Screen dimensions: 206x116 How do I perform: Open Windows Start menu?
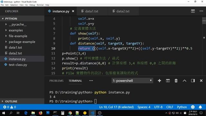pyautogui.click(x=4, y=113)
